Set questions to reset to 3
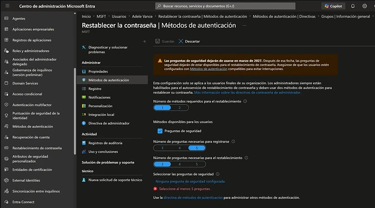Screen dimensions: 375x208 click(162, 164)
